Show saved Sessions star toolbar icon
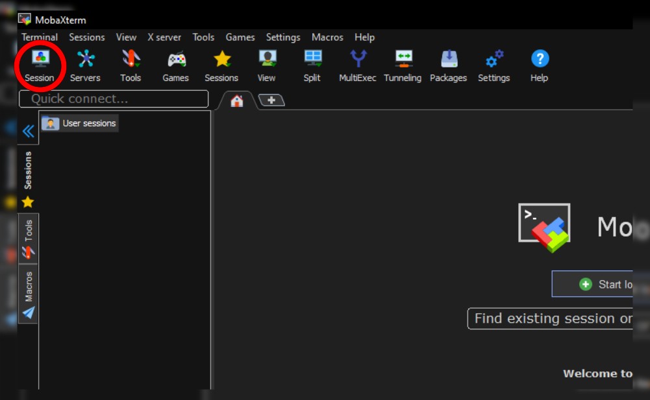 [221, 66]
